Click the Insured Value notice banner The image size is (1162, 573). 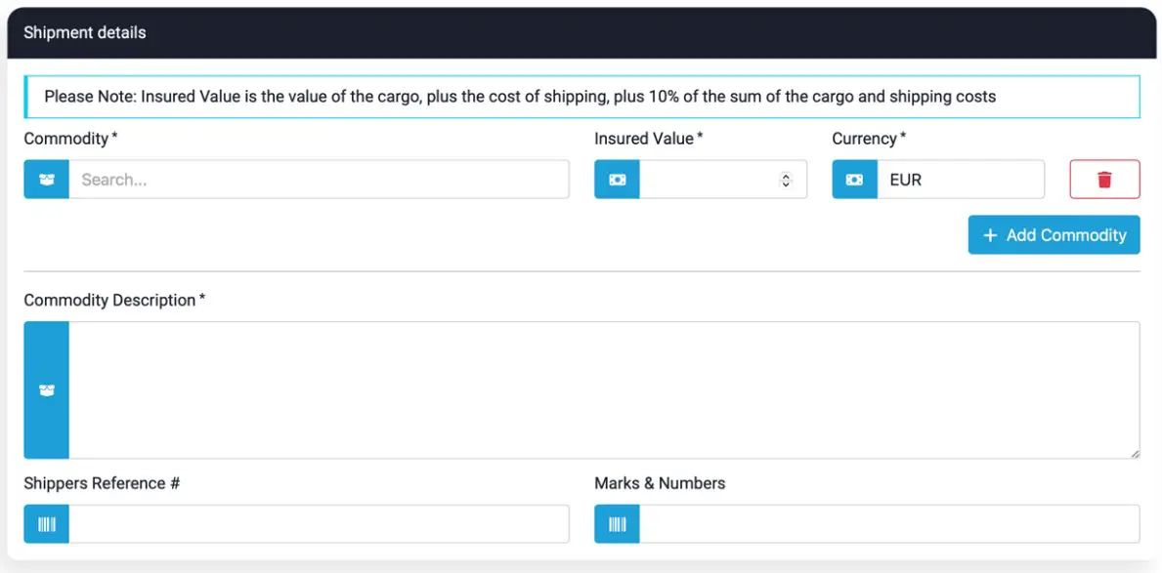[581, 96]
